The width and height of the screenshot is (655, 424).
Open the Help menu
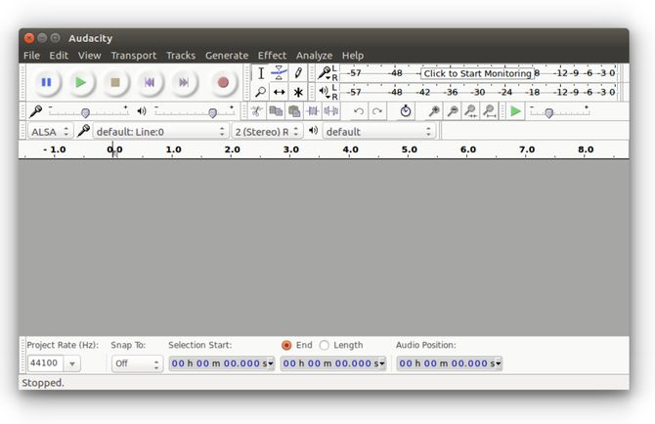click(353, 56)
